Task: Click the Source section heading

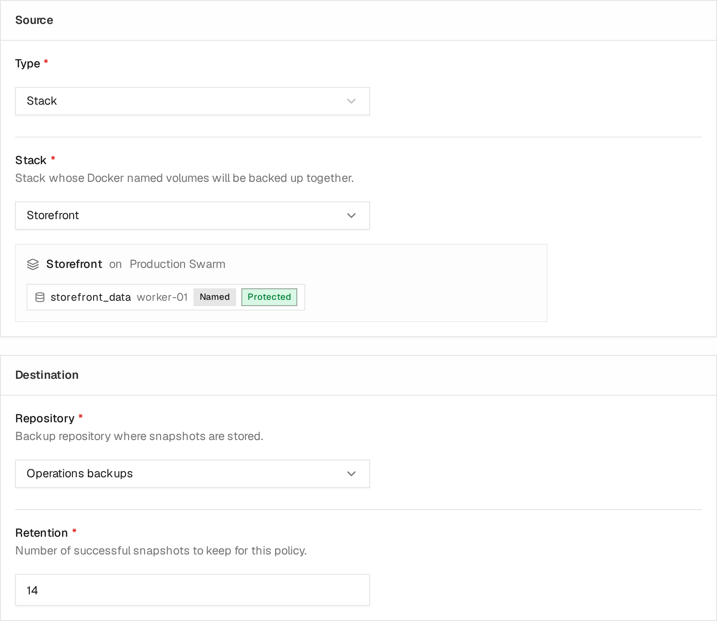Action: [x=34, y=20]
